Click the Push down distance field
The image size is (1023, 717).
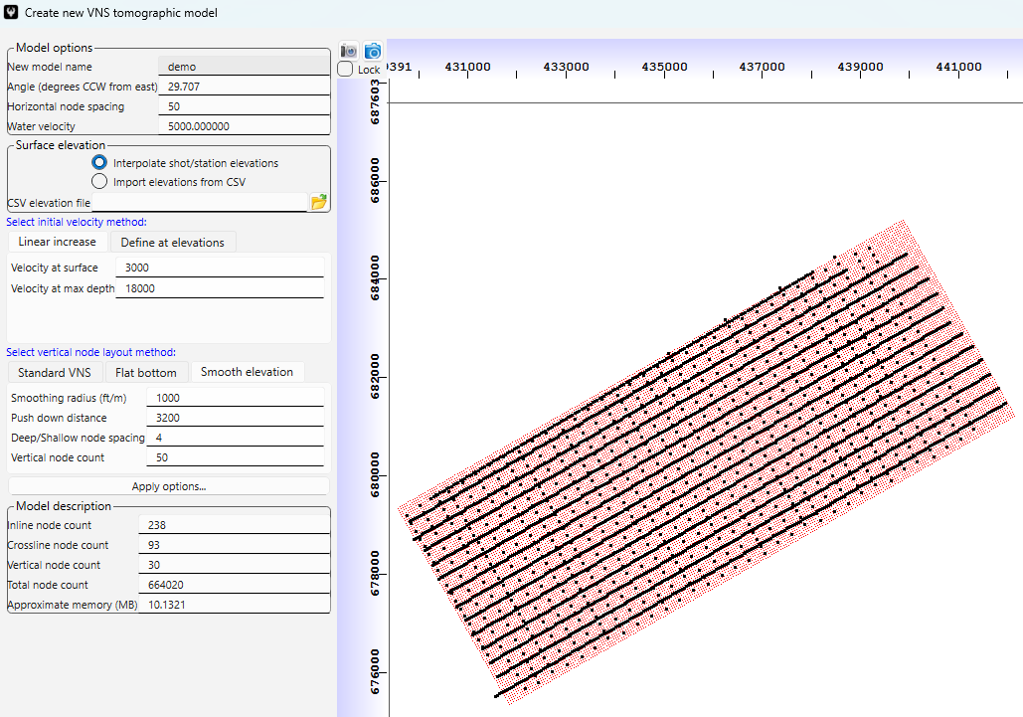point(236,418)
